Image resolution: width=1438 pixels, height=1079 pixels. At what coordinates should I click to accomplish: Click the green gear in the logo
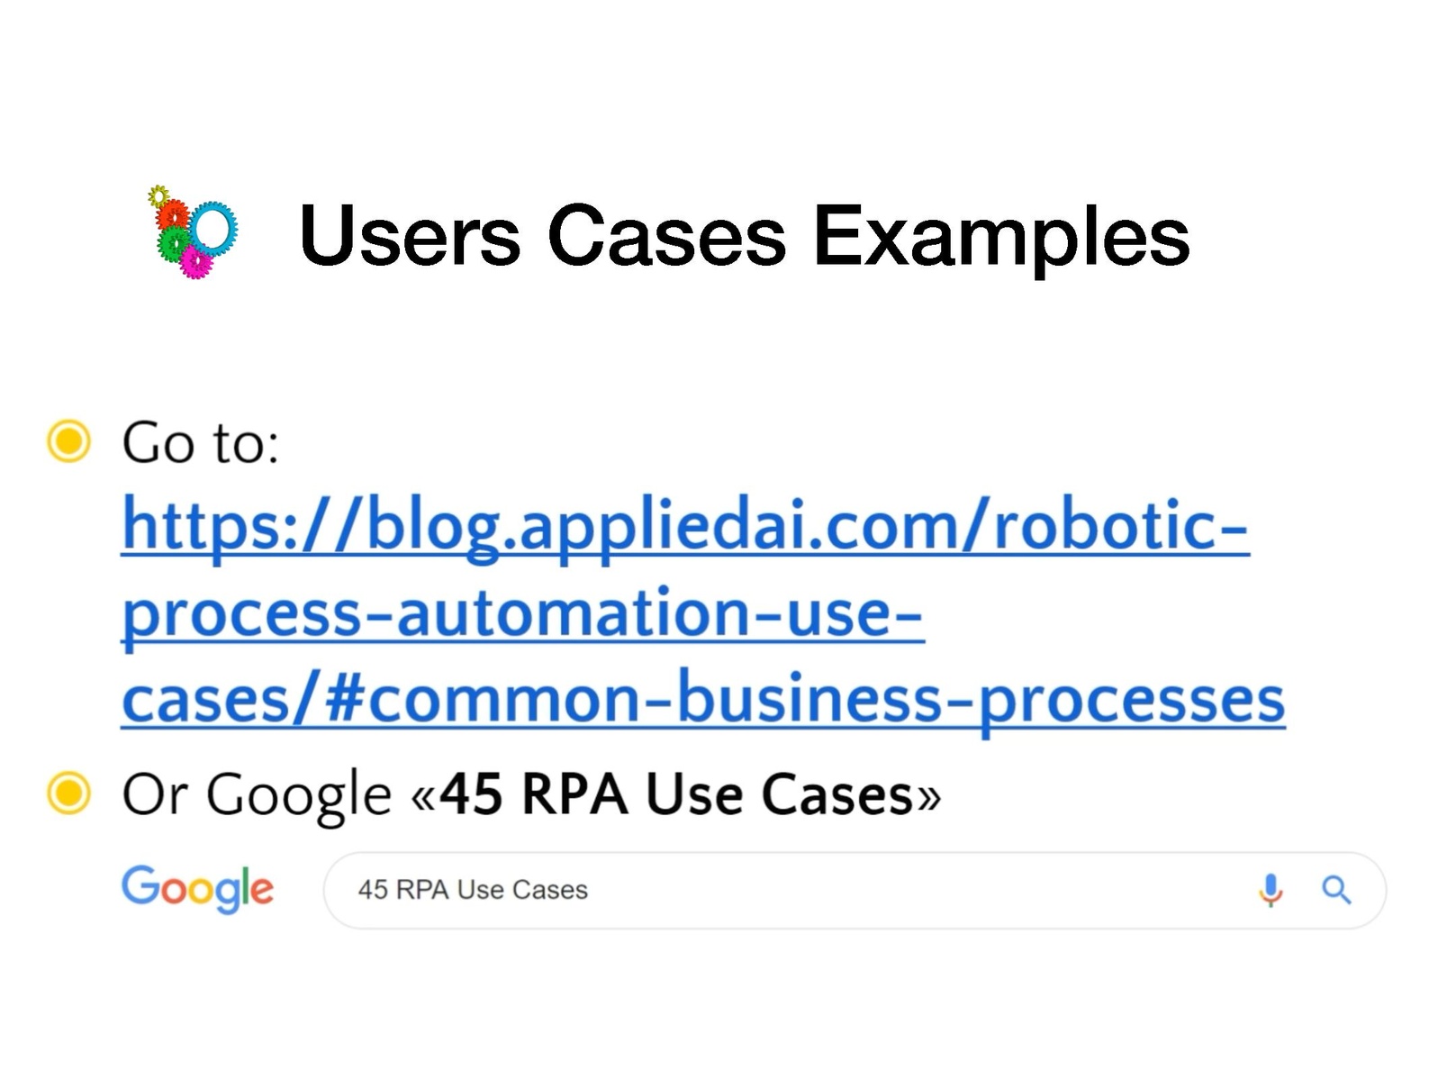point(174,243)
